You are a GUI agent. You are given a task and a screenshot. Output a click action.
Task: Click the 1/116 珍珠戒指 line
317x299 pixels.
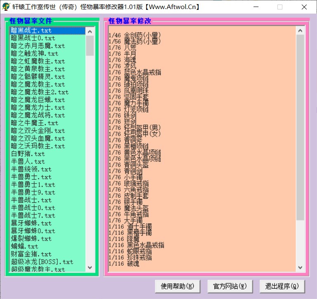point(130,258)
